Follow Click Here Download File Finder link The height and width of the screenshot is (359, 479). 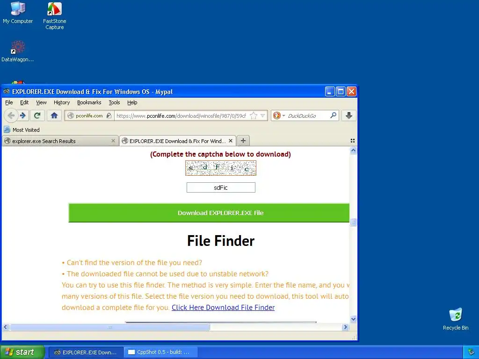click(x=223, y=308)
